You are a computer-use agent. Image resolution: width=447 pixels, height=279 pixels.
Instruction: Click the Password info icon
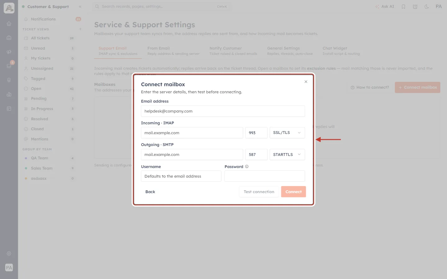pyautogui.click(x=247, y=166)
